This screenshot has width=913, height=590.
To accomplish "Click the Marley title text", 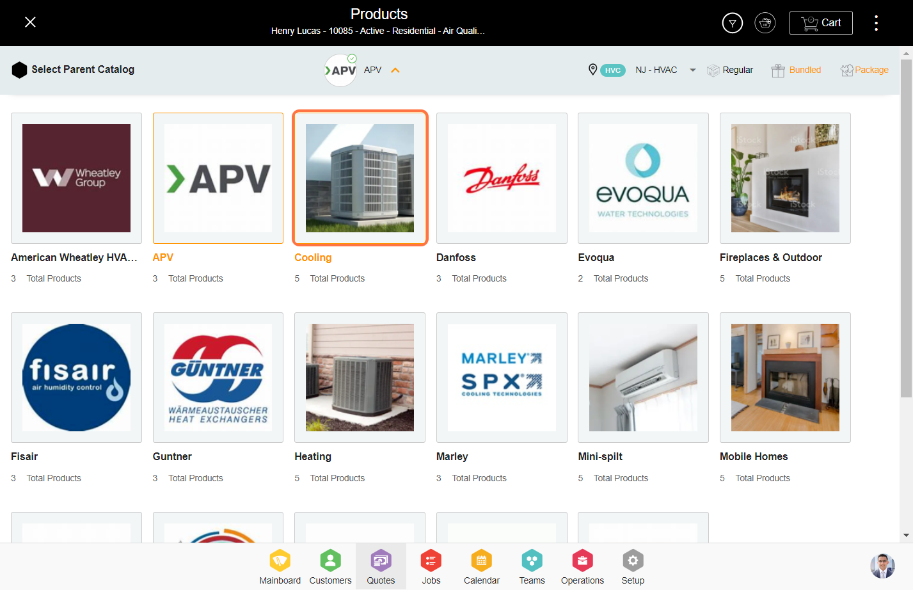I will [x=452, y=456].
